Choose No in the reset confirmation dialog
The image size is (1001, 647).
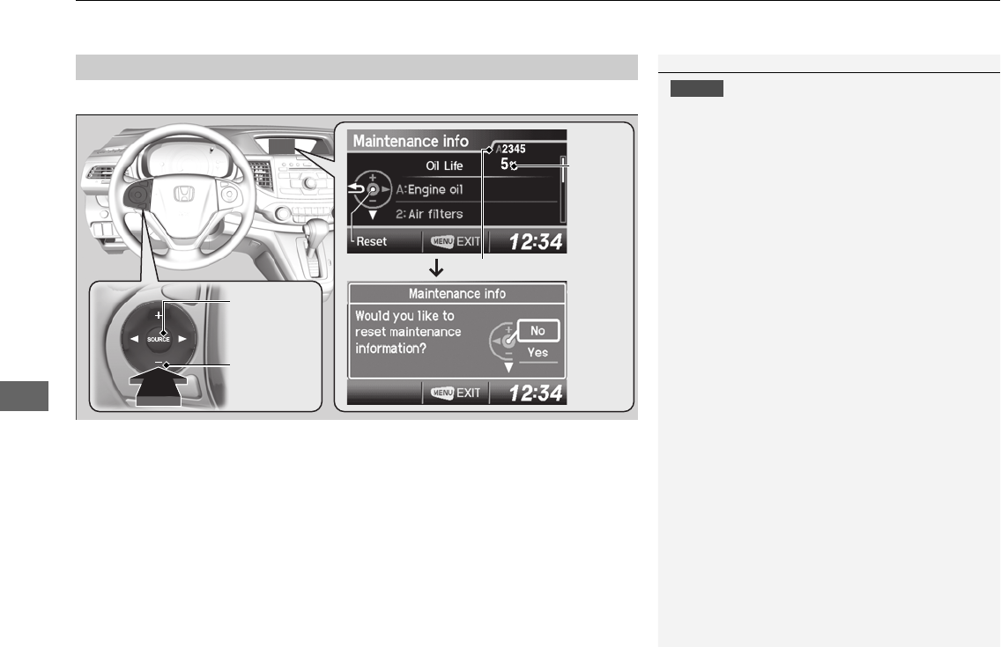538,331
